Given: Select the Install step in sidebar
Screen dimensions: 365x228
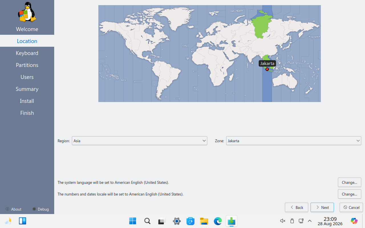Looking at the screenshot, I should [27, 101].
